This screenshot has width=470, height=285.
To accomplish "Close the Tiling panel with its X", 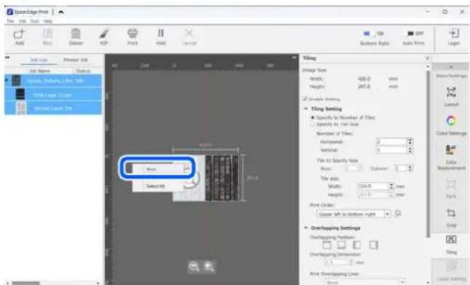I will [x=427, y=59].
